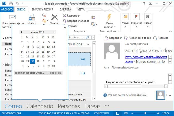Open the Etiquetas flag menu
Viewport: 174px width, 116px height.
point(137,20)
